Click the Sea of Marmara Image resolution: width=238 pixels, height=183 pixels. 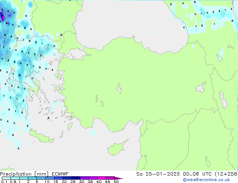78,55
